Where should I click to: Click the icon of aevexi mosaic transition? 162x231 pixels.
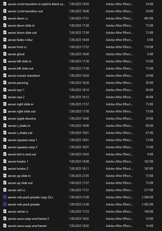(x=5, y=76)
